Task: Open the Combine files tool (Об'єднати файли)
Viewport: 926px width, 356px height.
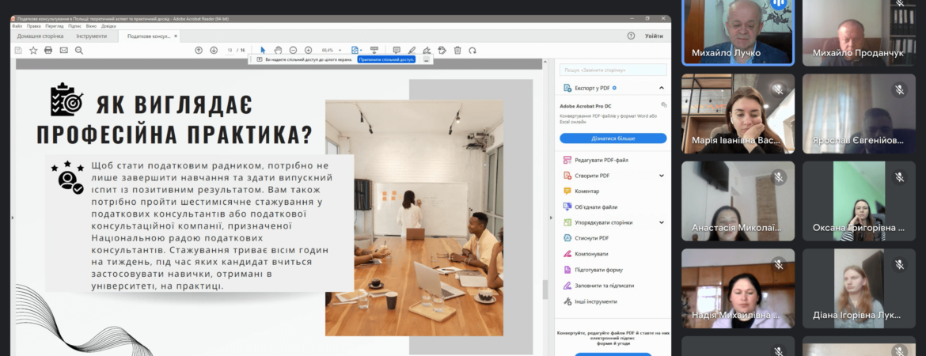Action: [x=590, y=206]
